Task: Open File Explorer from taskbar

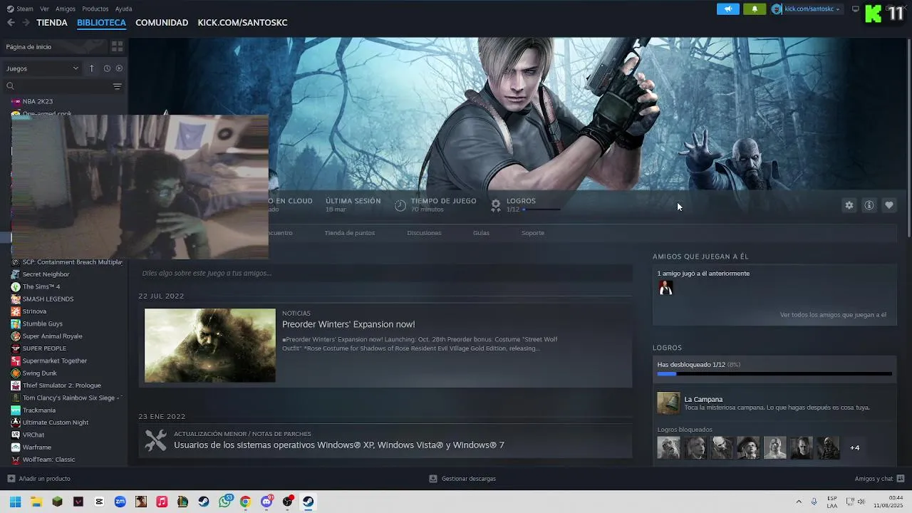Action: 36,502
